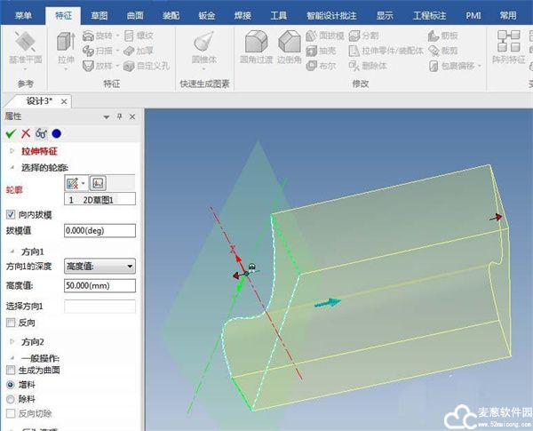Click the 基准平面 datum plane icon
Screen dimensions: 533x431
(x=26, y=42)
